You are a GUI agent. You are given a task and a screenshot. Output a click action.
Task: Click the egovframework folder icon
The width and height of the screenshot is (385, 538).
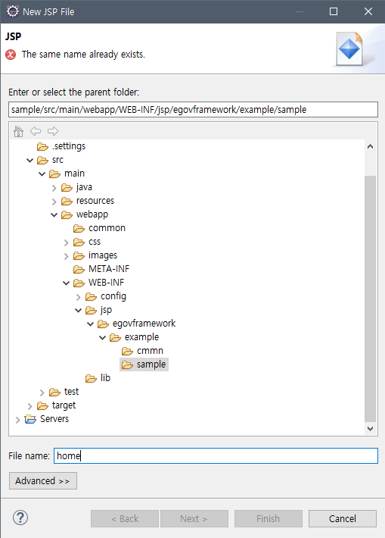[103, 324]
